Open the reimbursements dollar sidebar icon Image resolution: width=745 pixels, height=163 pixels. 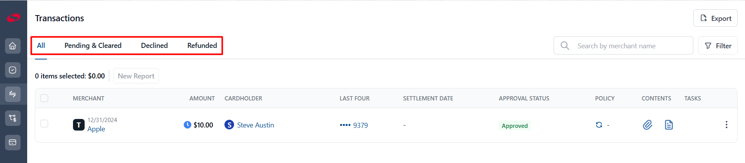click(x=13, y=118)
